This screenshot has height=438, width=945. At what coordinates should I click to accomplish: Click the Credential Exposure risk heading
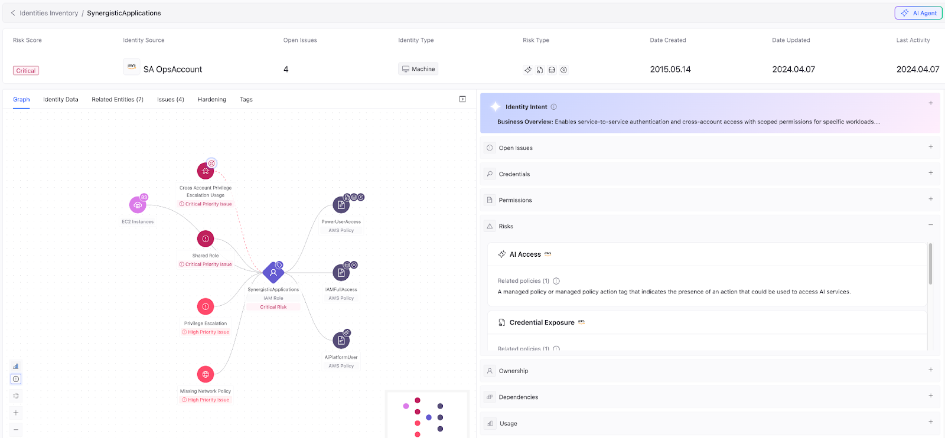tap(542, 322)
